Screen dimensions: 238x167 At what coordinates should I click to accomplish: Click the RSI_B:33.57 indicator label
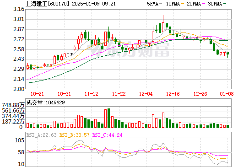[x=74, y=135]
